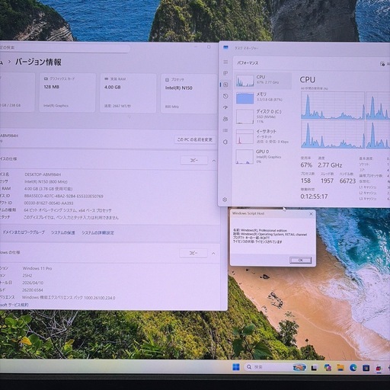This screenshot has width=390, height=390.
Task: Collapse the Windows specifications section chevron
Action: (213, 254)
